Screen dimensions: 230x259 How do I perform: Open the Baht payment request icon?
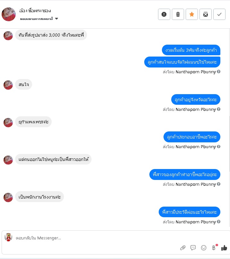214,248
